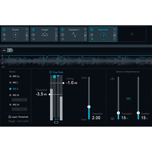The image size is (152, 152).
Task: Edit the Transient 15% value
Action: pos(125,118)
